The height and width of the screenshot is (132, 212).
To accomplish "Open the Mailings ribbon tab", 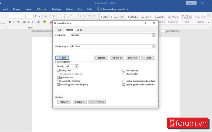I will 56,9.
